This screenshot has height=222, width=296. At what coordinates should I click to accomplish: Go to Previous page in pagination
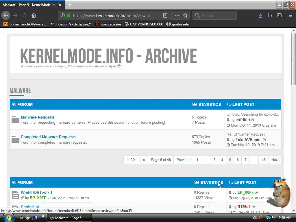tap(183, 160)
